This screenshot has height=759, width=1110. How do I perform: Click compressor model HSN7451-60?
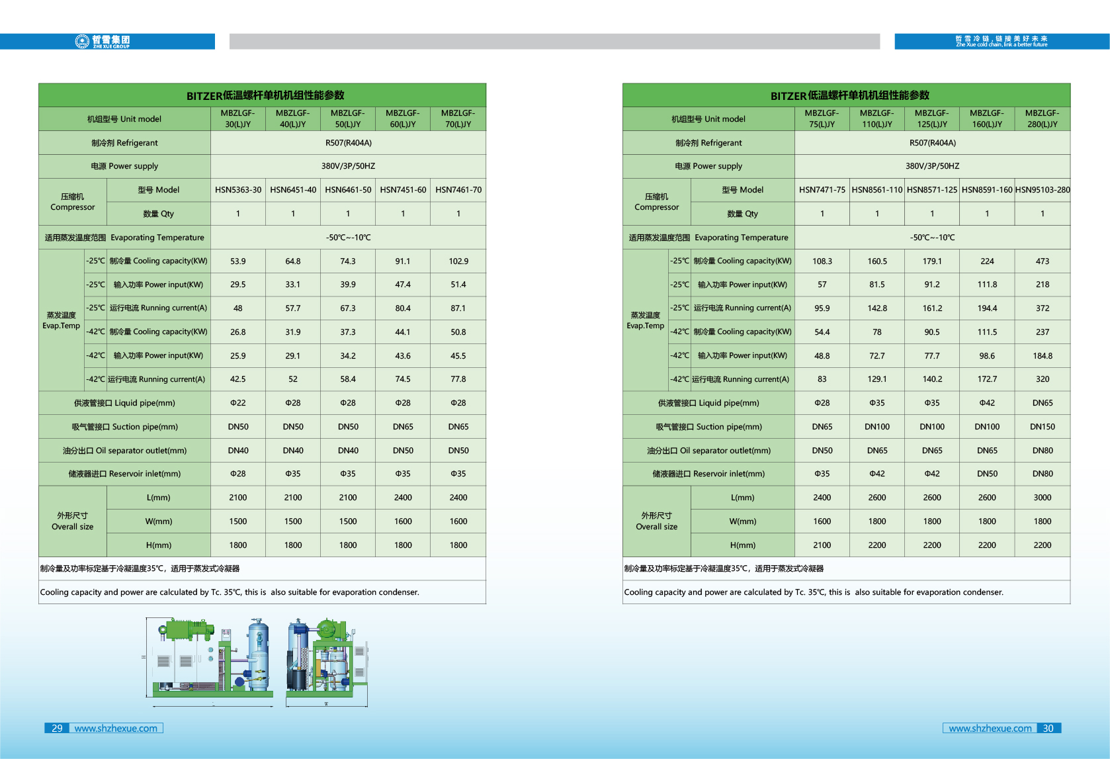[x=403, y=190]
